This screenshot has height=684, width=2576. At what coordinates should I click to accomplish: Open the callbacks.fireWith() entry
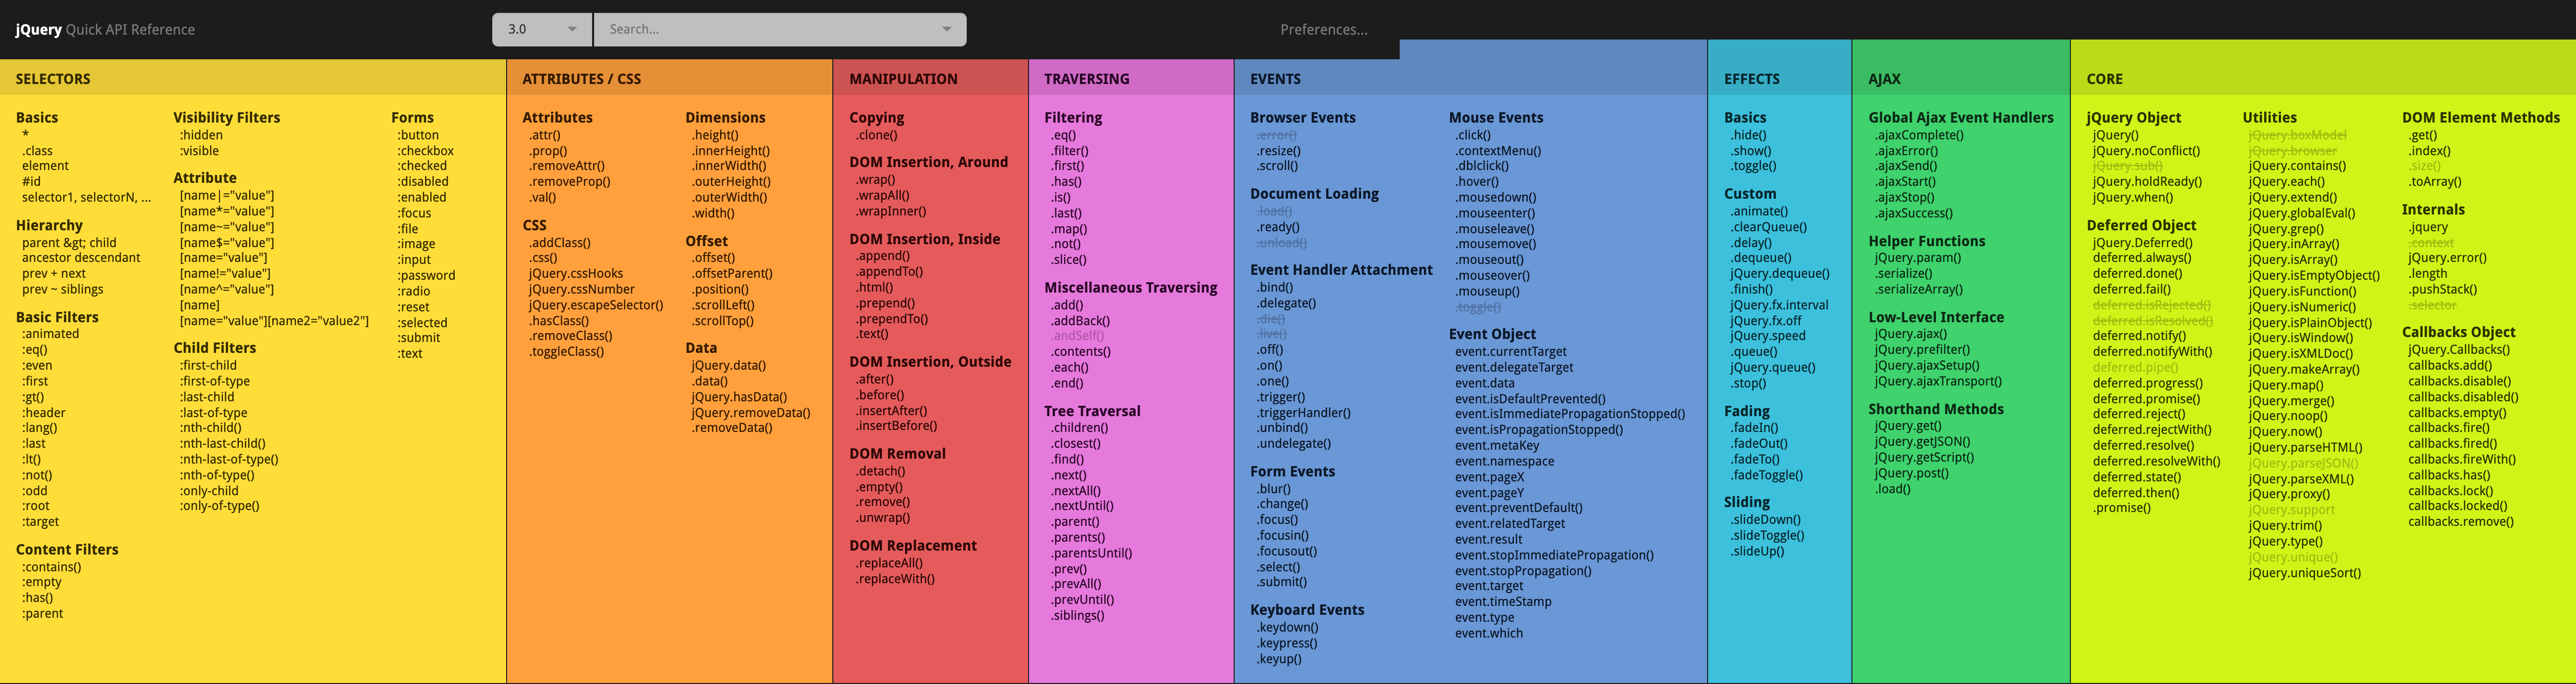click(x=2461, y=460)
